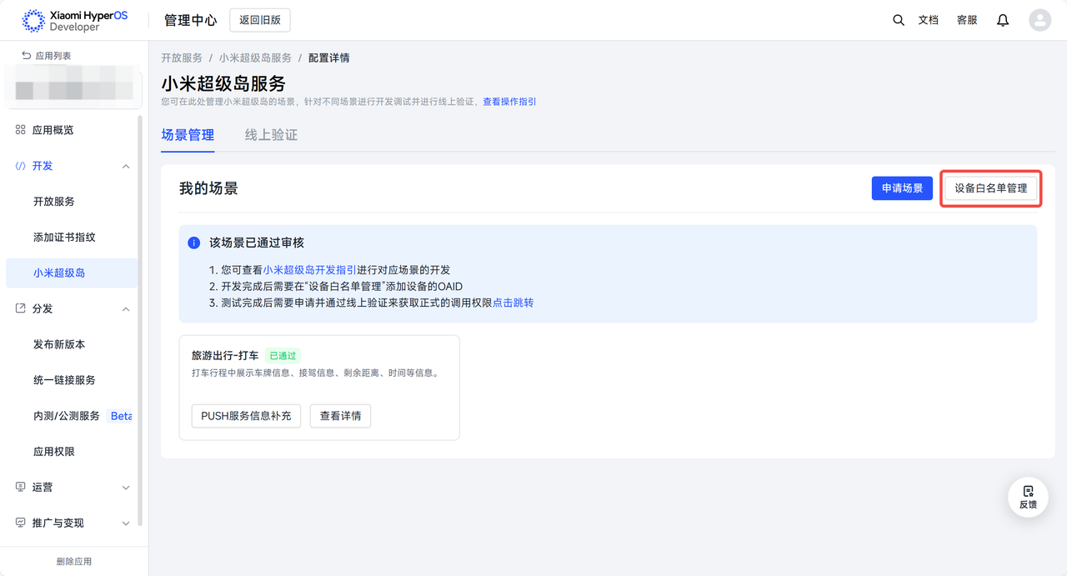This screenshot has height=576, width=1067.
Task: Switch to the 线上验证 tab
Action: click(x=271, y=135)
